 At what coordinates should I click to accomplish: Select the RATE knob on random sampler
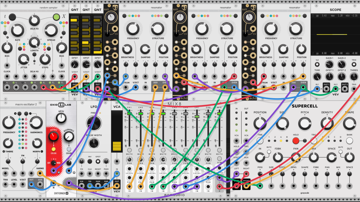(18, 31)
